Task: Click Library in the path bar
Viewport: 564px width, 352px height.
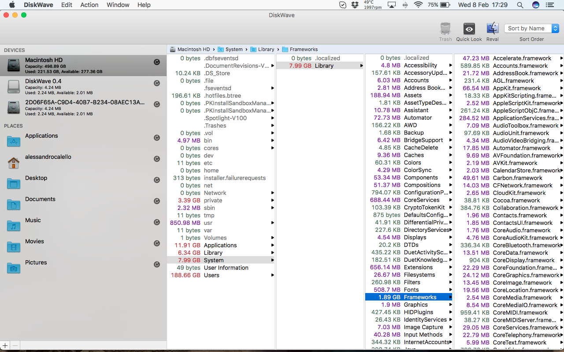Action: pyautogui.click(x=266, y=49)
